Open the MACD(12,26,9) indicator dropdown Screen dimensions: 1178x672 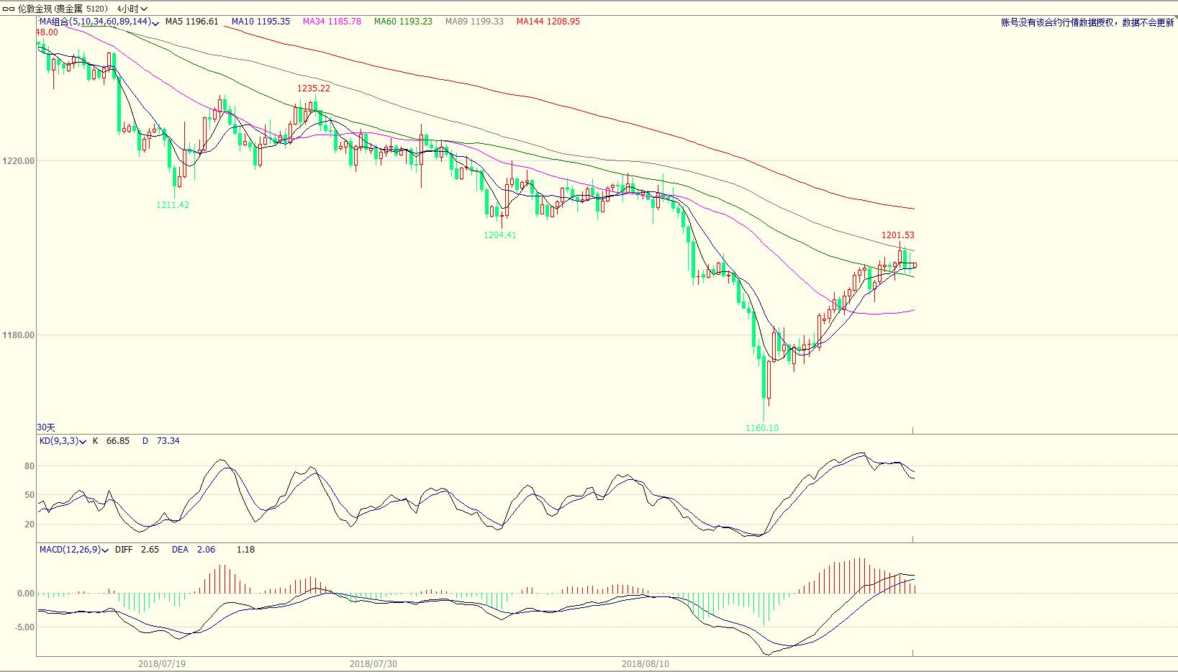(106, 550)
